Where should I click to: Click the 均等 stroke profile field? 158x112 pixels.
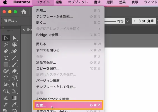(x=115, y=21)
